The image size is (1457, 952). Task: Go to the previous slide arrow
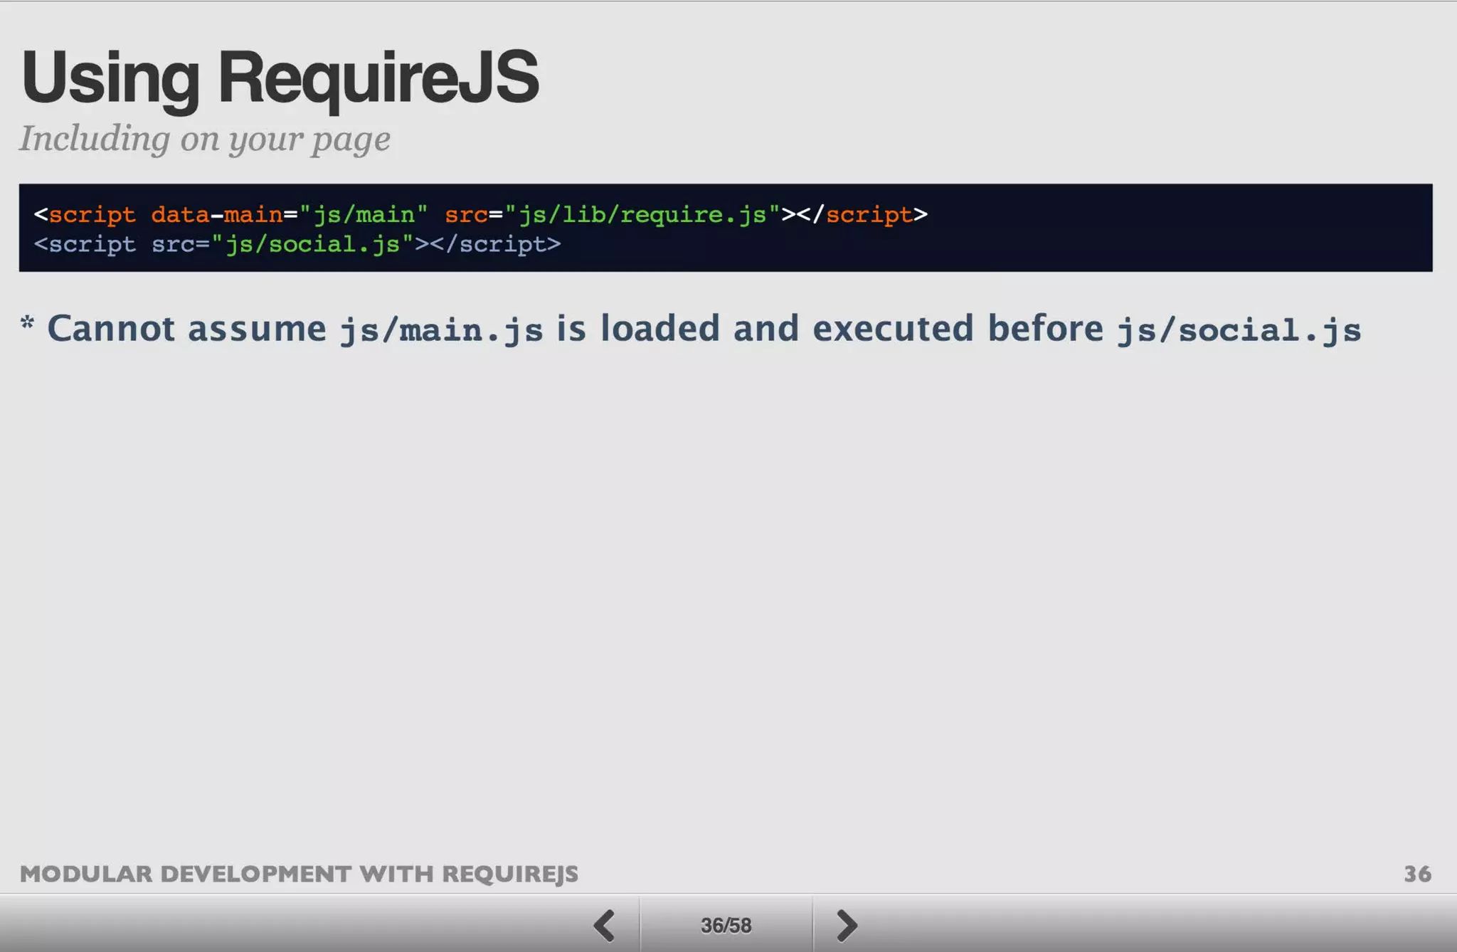point(605,925)
